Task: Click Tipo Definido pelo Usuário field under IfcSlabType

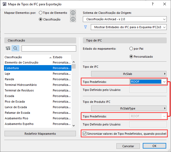Action: click(x=148, y=124)
